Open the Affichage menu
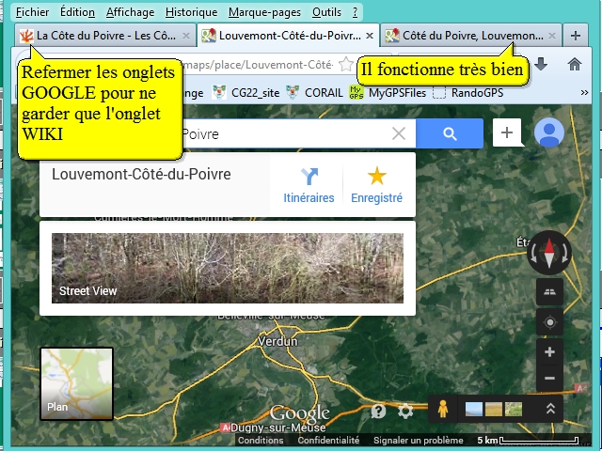Viewport: 602px width, 451px height. point(130,12)
